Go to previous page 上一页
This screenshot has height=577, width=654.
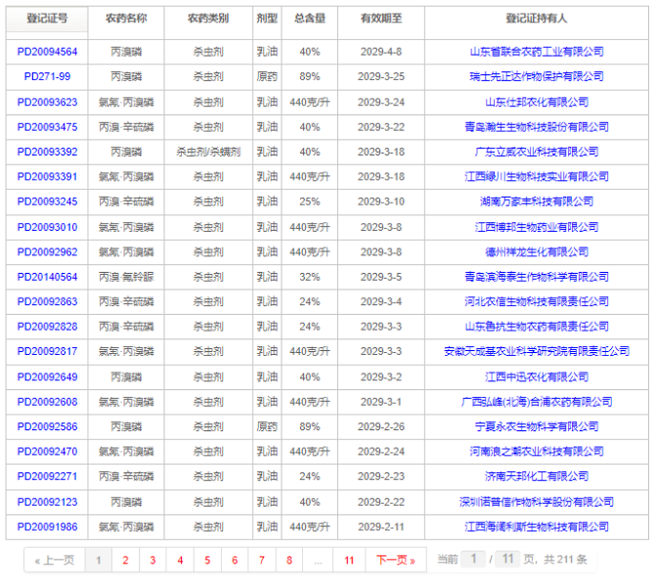55,560
